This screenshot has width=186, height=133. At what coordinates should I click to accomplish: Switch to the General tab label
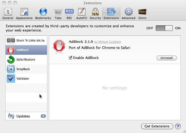pyautogui.click(x=8, y=18)
